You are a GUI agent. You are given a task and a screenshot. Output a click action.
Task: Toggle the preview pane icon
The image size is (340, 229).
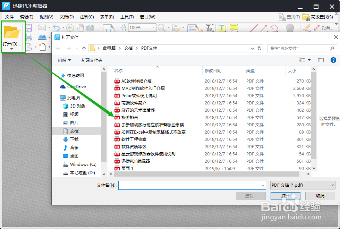pos(321,60)
